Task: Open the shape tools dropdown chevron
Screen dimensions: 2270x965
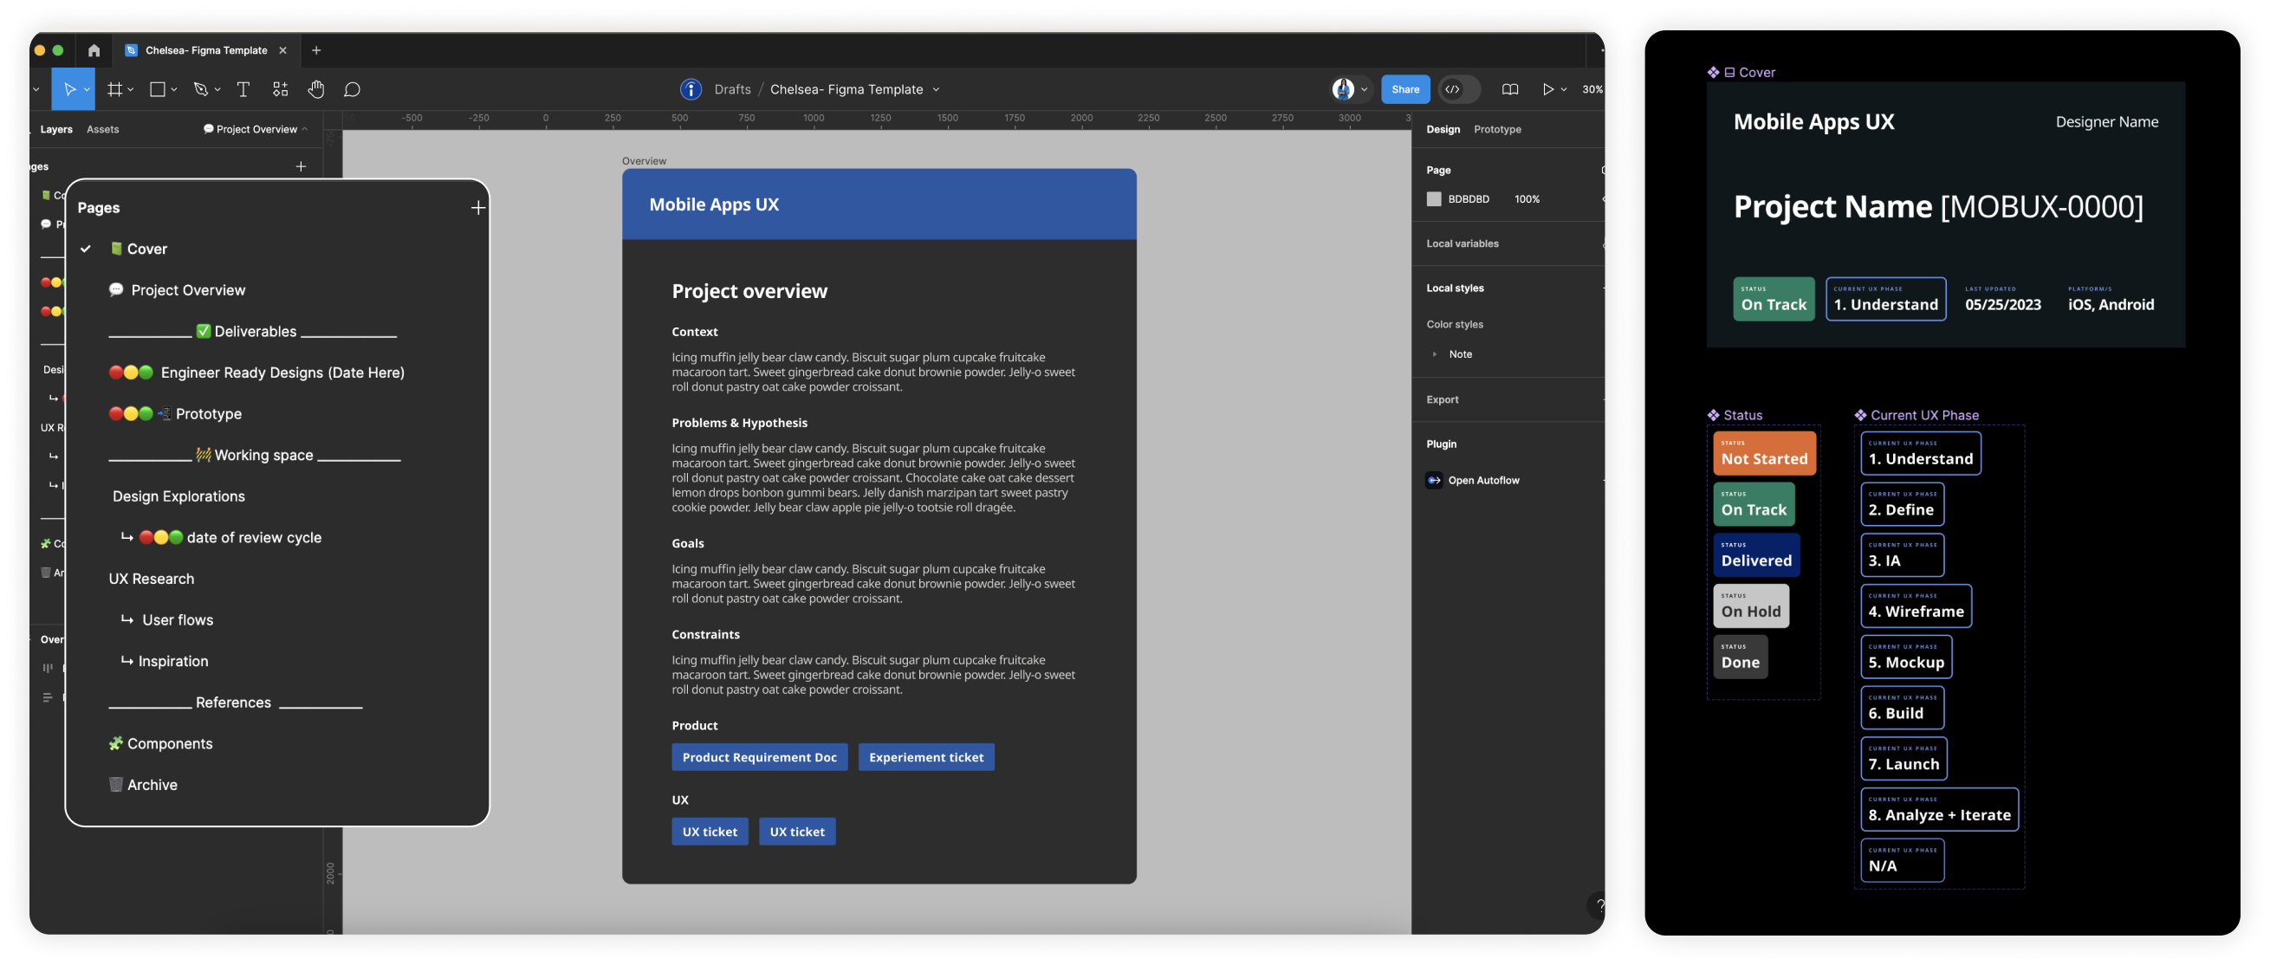Action: pos(173,90)
